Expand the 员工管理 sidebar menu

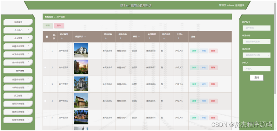coord(18,96)
